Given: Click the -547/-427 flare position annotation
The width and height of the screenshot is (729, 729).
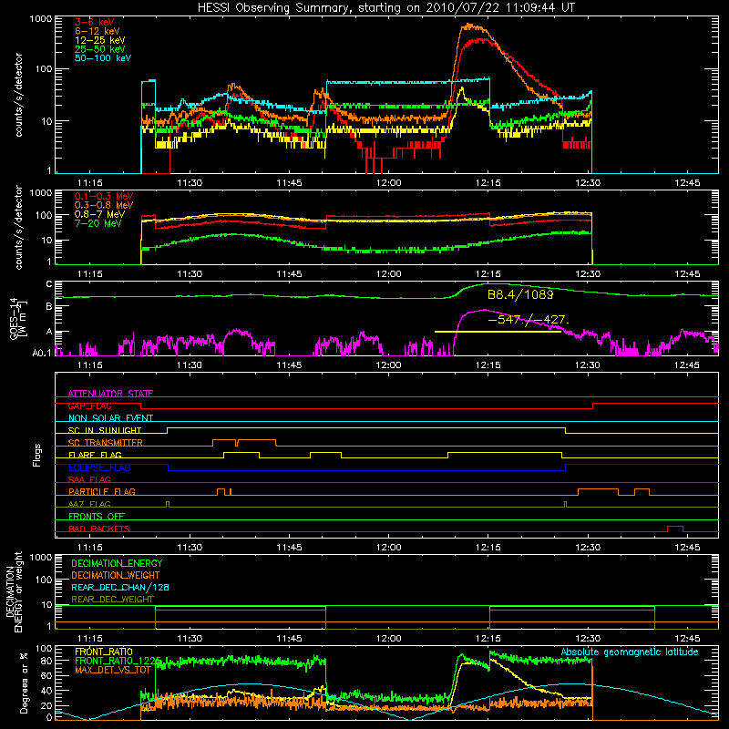Looking at the screenshot, I should pos(529,320).
